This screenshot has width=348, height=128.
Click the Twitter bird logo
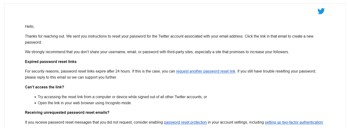(x=321, y=11)
